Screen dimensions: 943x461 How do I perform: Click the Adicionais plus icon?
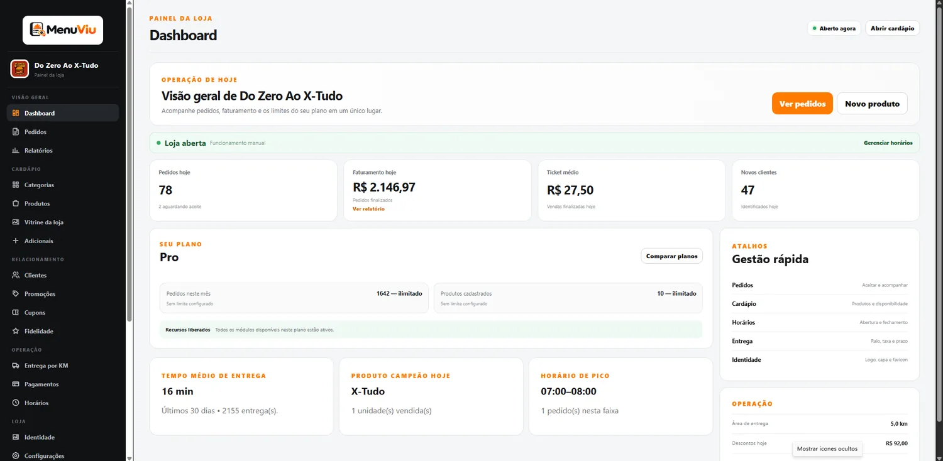(x=16, y=241)
